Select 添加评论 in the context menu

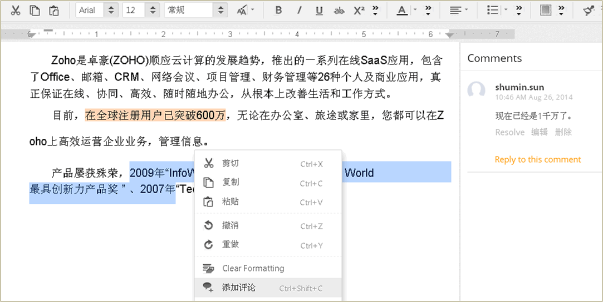click(238, 288)
